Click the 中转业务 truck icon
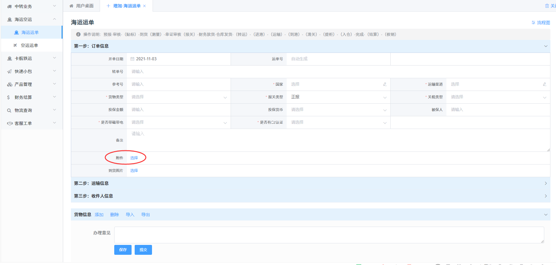Image resolution: width=556 pixels, height=265 pixels. pos(9,6)
